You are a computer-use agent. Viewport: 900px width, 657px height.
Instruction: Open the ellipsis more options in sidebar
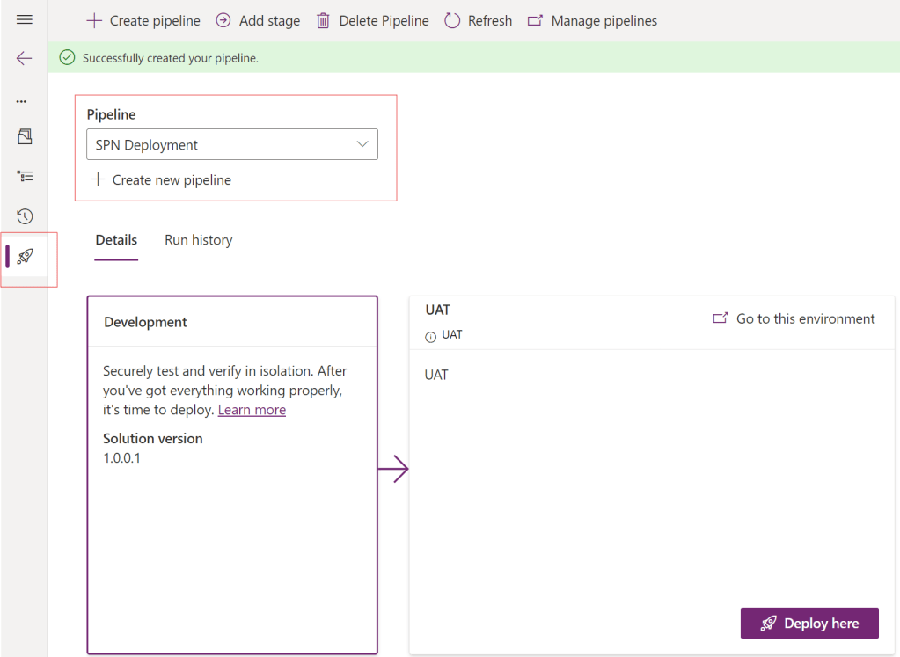[x=22, y=101]
